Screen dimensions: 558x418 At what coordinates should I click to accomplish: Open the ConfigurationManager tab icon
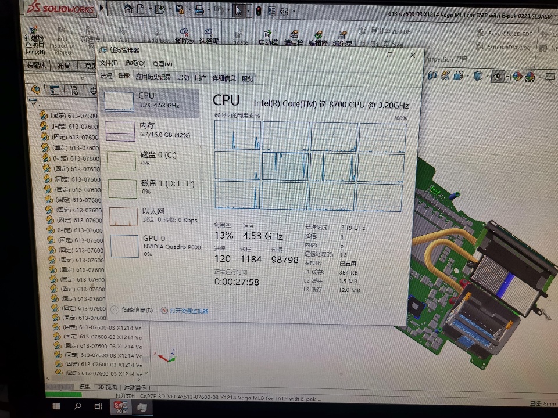click(74, 91)
